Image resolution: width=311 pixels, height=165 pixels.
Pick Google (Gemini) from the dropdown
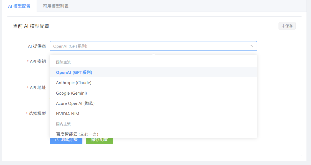coord(71,93)
